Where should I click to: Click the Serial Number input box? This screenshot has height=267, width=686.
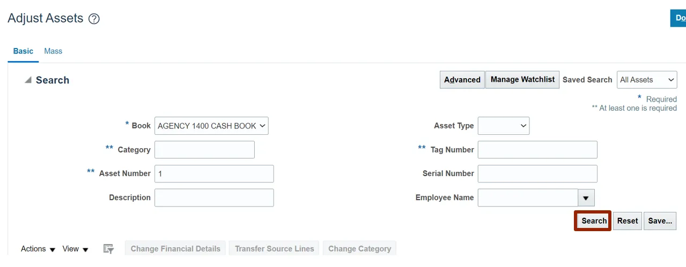click(537, 174)
